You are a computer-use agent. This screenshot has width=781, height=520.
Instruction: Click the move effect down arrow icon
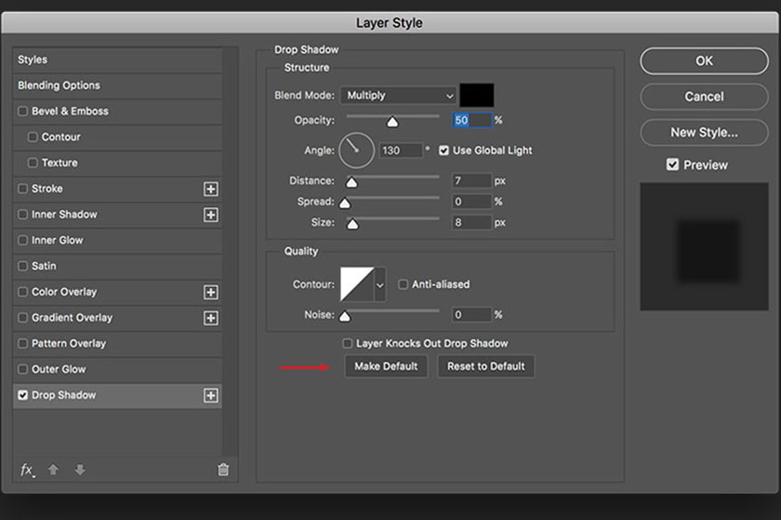coord(80,469)
